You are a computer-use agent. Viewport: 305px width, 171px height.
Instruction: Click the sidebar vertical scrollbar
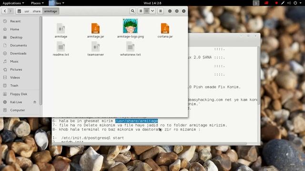[x=41, y=61]
